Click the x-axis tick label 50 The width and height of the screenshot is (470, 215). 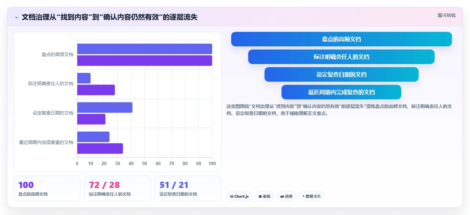tap(145, 163)
